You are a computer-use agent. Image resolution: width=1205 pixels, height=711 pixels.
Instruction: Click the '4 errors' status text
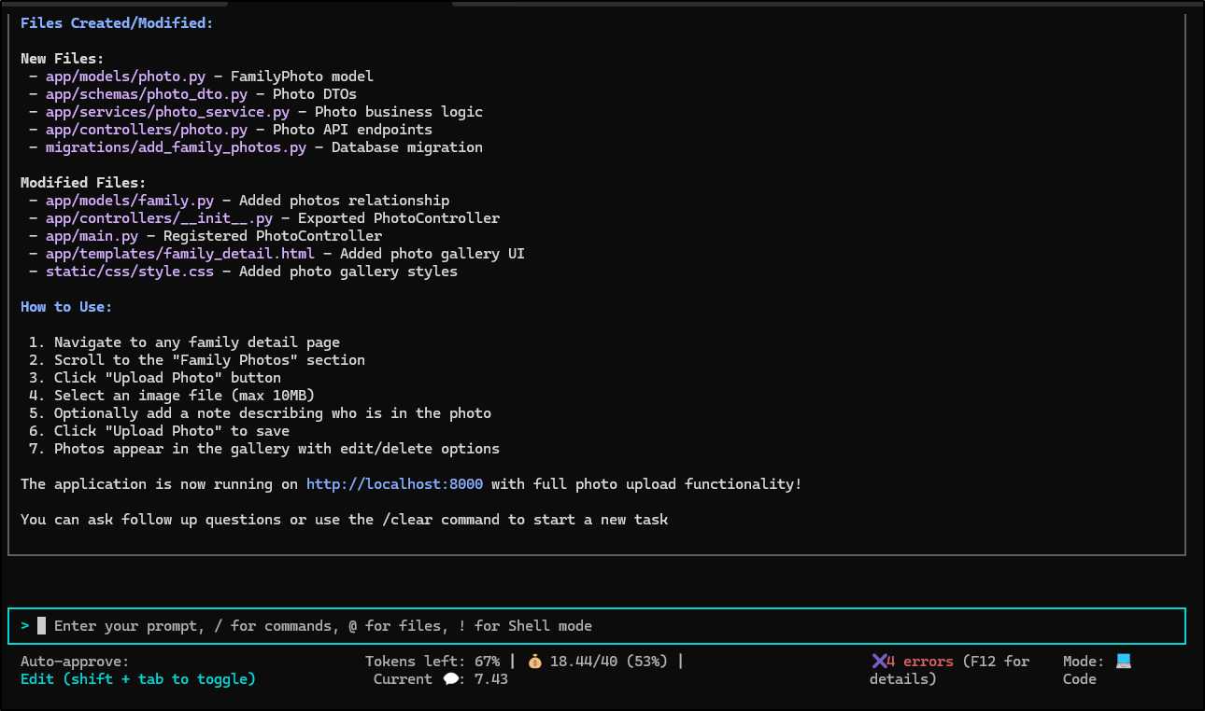point(920,662)
